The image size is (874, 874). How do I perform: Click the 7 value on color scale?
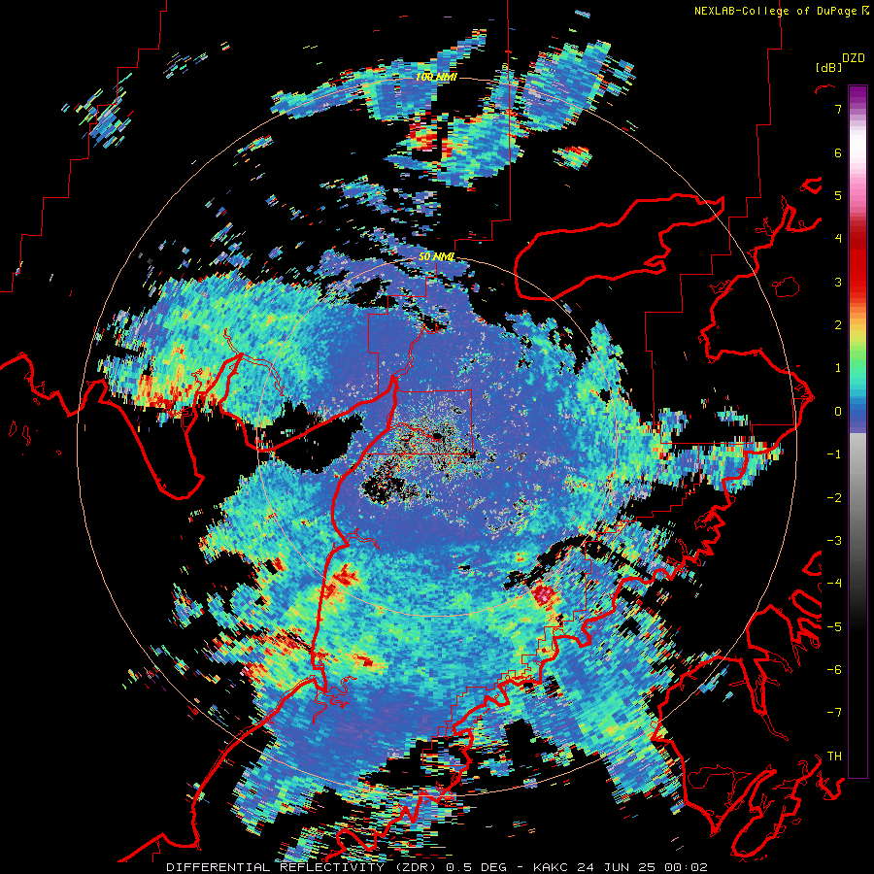[838, 109]
